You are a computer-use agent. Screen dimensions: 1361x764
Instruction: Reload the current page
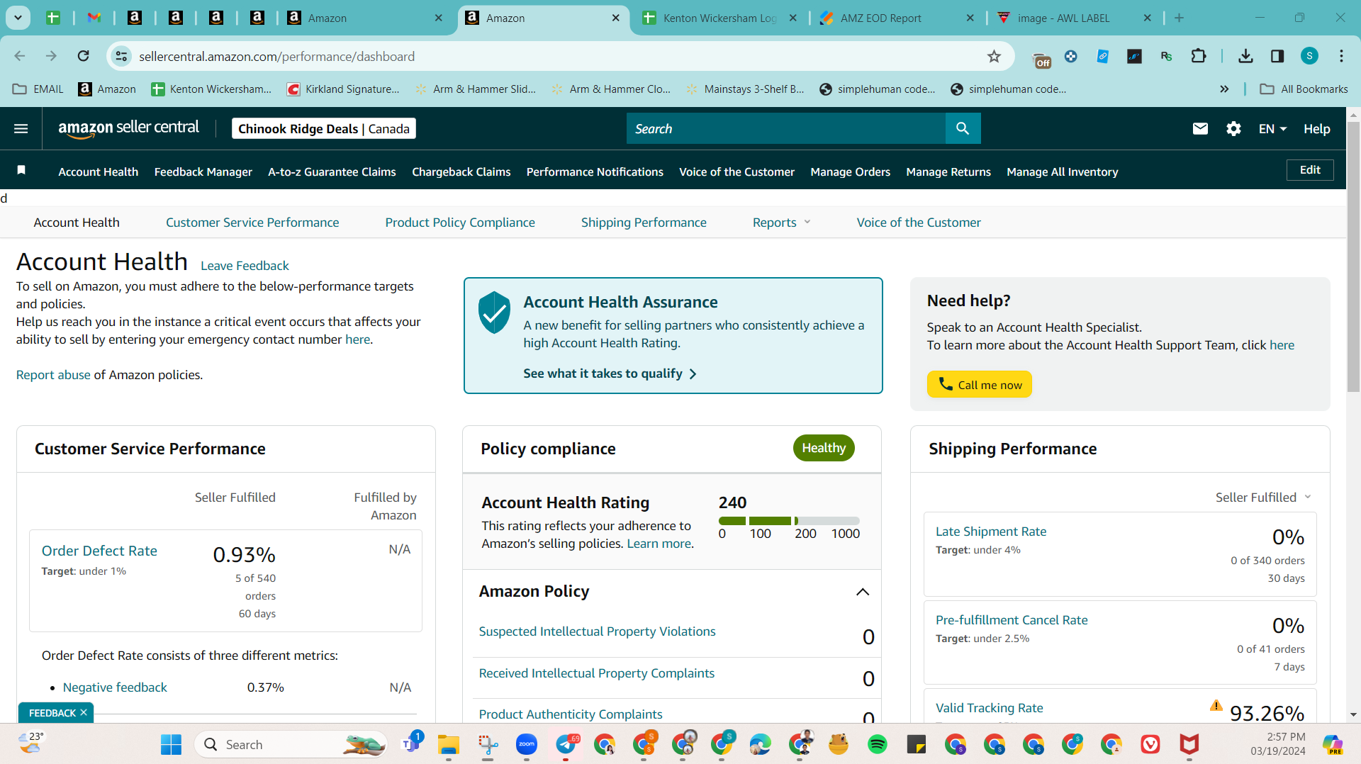(x=84, y=56)
